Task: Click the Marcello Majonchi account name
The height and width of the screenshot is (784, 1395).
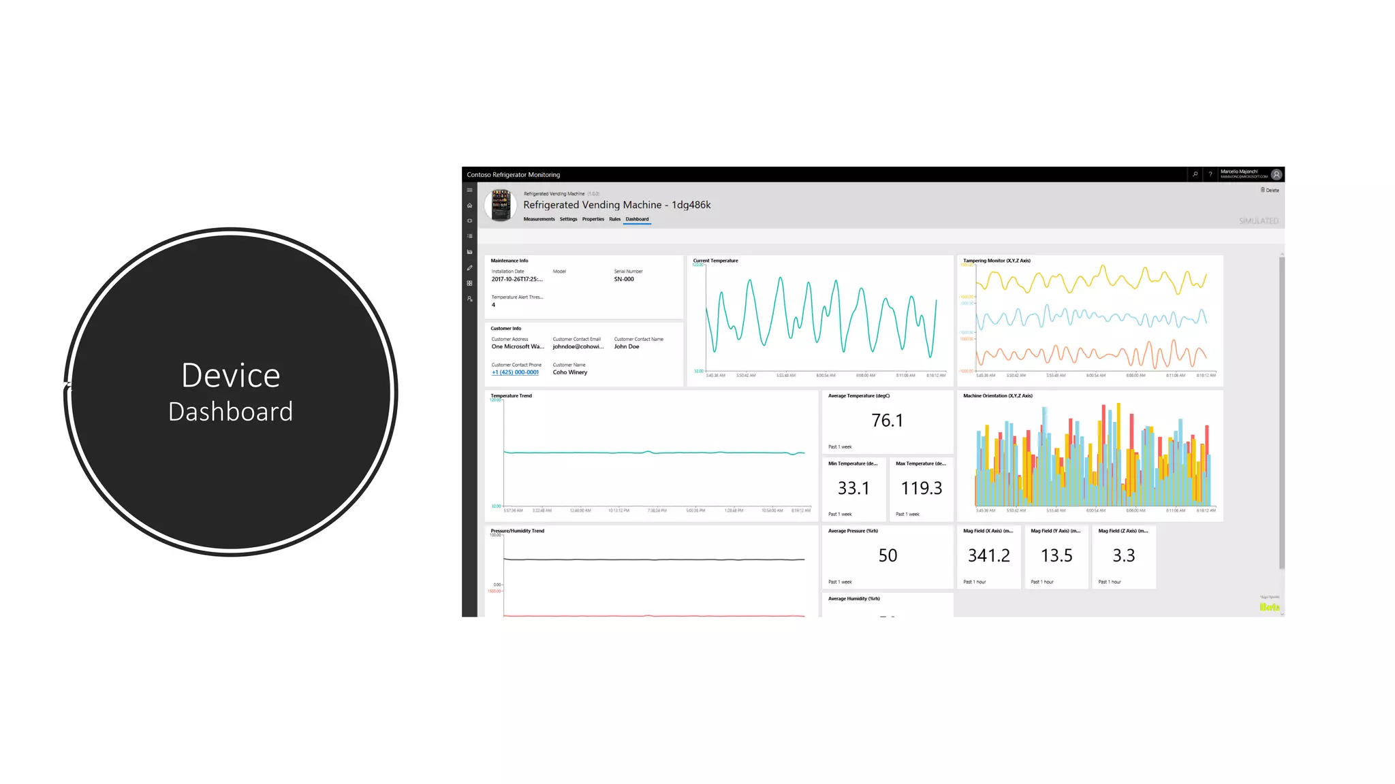Action: [x=1239, y=171]
